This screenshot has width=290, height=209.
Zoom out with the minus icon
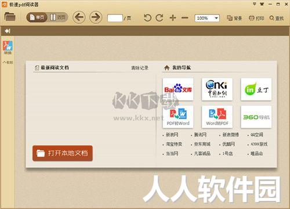point(185,18)
